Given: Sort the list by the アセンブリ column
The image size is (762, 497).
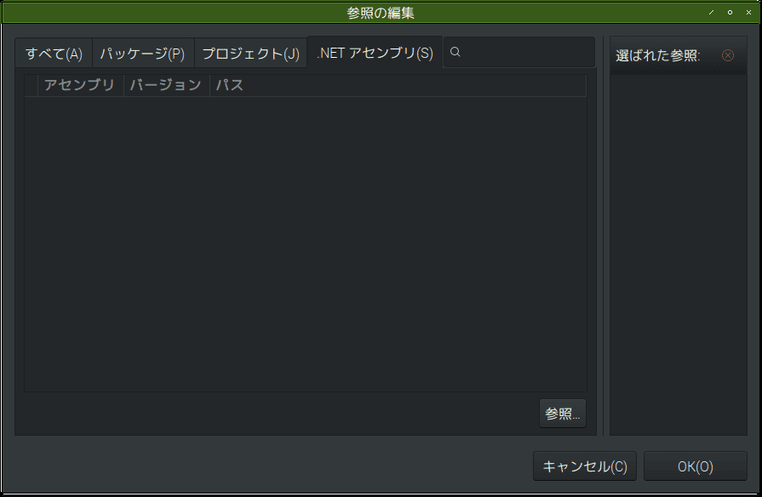Looking at the screenshot, I should click(81, 84).
